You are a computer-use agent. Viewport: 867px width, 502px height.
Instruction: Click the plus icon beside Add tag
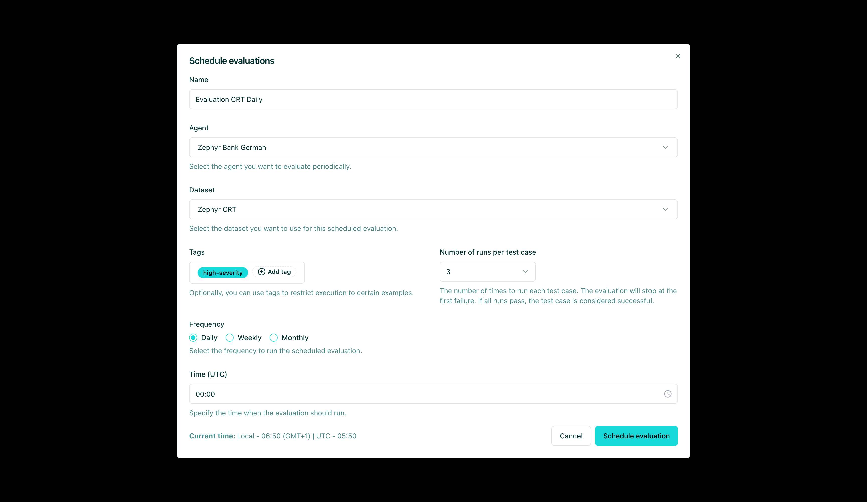261,272
